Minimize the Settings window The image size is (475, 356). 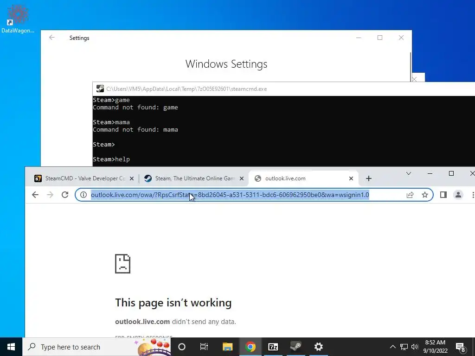[x=359, y=38]
